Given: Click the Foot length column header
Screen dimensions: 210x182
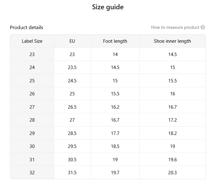Looking at the screenshot, I should [115, 41].
